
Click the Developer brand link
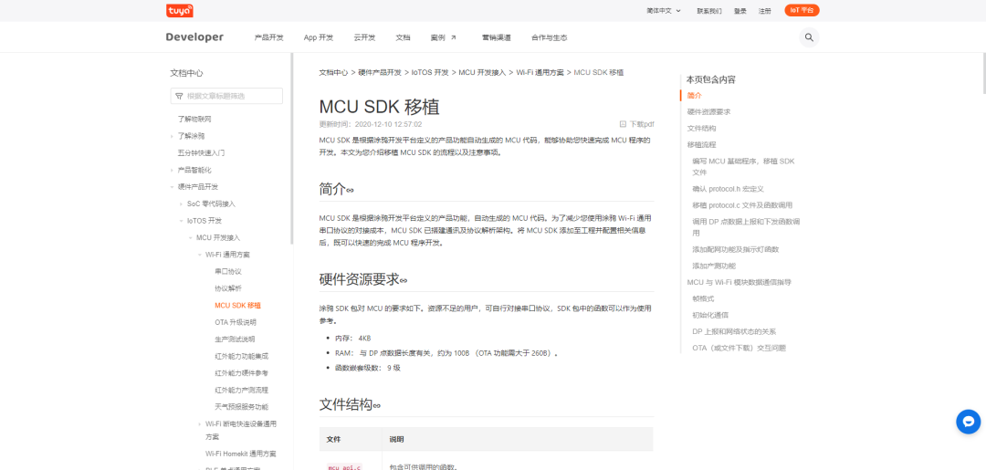click(194, 37)
